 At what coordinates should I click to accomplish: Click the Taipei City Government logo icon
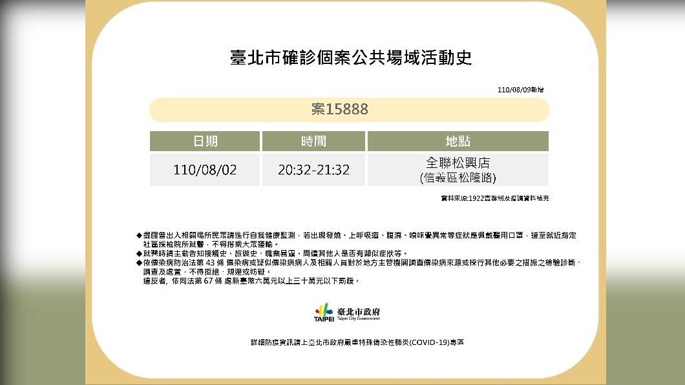324,312
